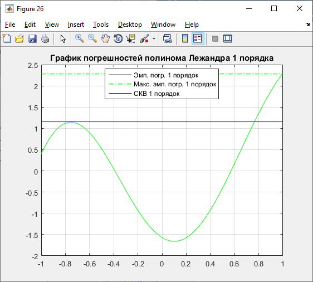Screen dimensions: 313x282
Task: Open the View menu
Action: 52,25
